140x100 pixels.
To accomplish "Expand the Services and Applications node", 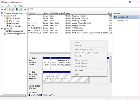I will 2,34.
